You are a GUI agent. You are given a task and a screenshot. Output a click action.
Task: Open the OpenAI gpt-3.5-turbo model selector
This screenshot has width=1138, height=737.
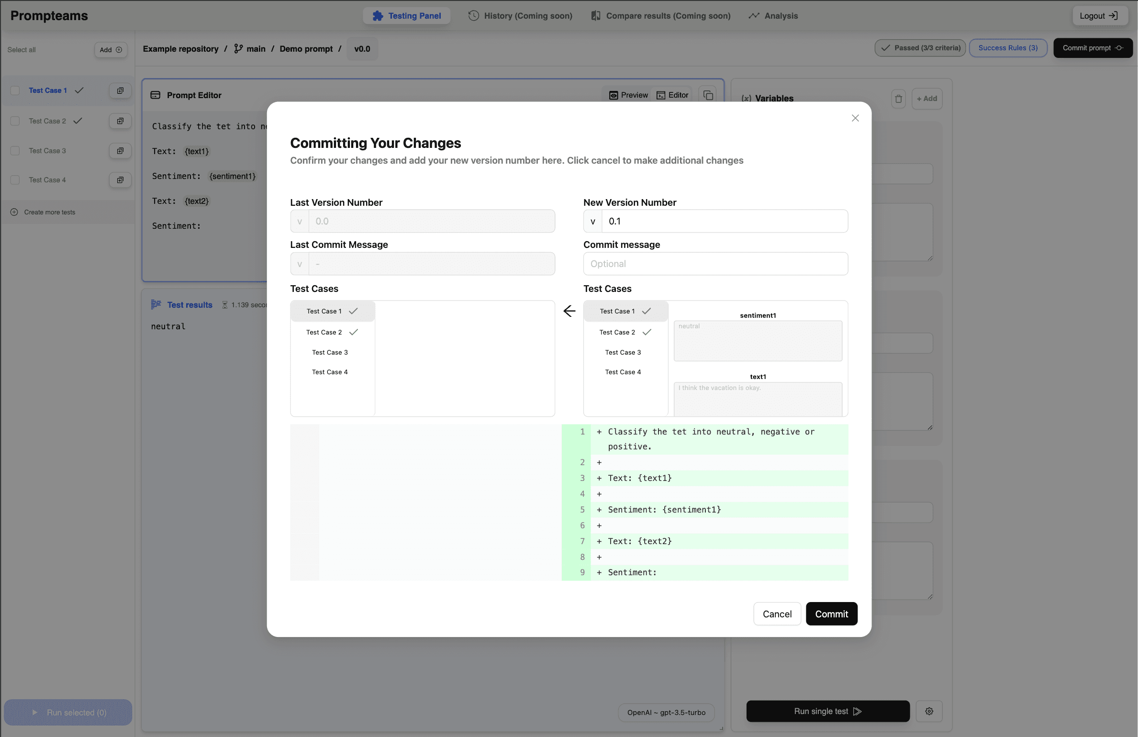666,712
